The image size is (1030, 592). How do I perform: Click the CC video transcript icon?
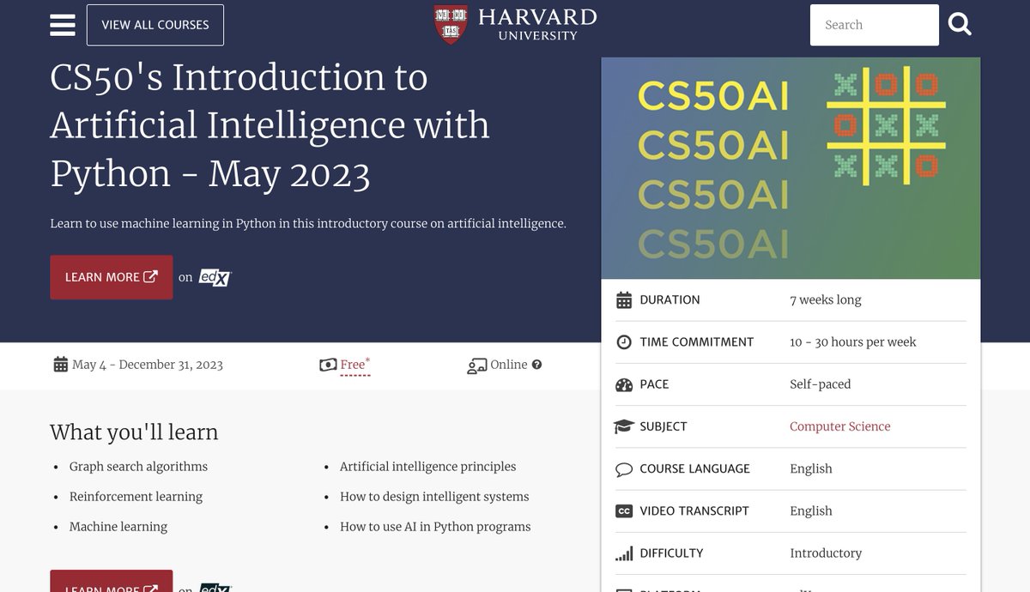pos(624,511)
